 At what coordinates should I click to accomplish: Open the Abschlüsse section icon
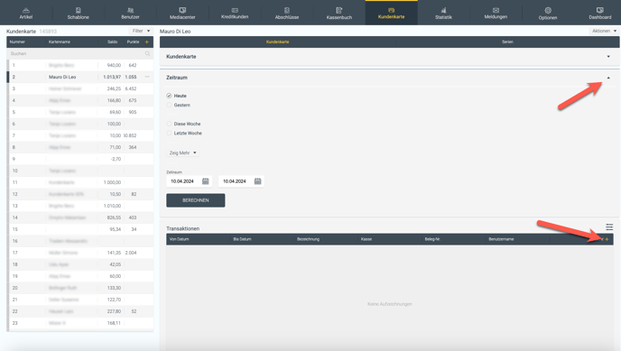[x=287, y=10]
